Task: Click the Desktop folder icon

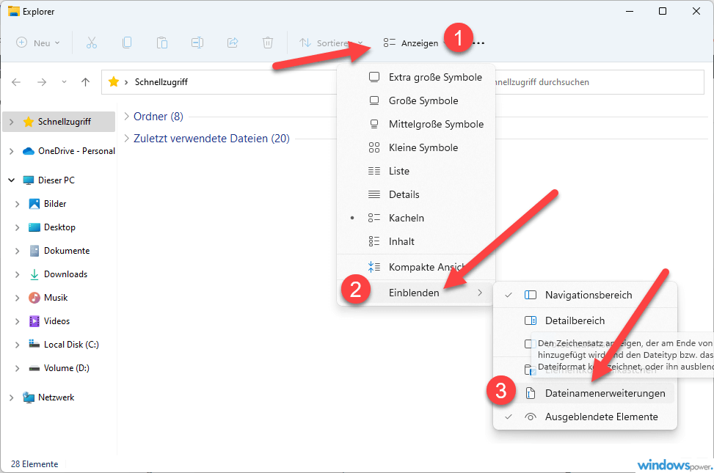Action: click(34, 227)
